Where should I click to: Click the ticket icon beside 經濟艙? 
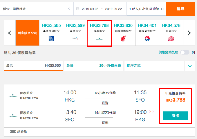pyautogui.click(x=13, y=131)
